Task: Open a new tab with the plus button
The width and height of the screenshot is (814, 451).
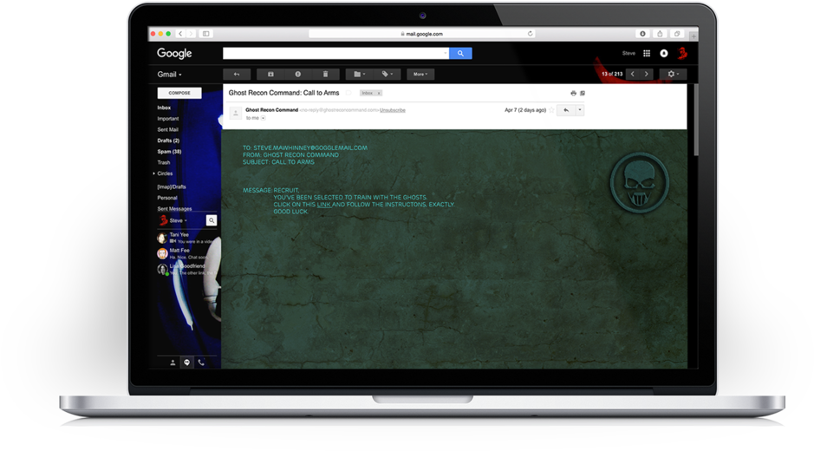Action: click(x=694, y=36)
